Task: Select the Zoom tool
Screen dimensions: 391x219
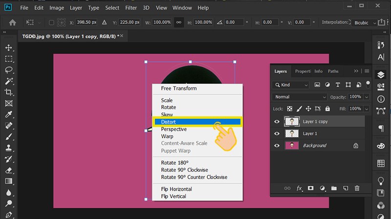Action: [x=8, y=204]
